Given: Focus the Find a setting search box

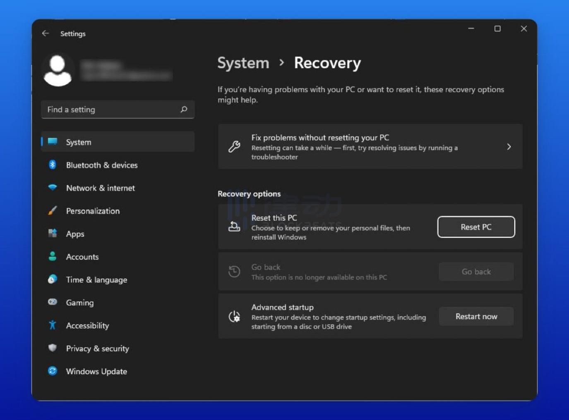Looking at the screenshot, I should coord(112,110).
